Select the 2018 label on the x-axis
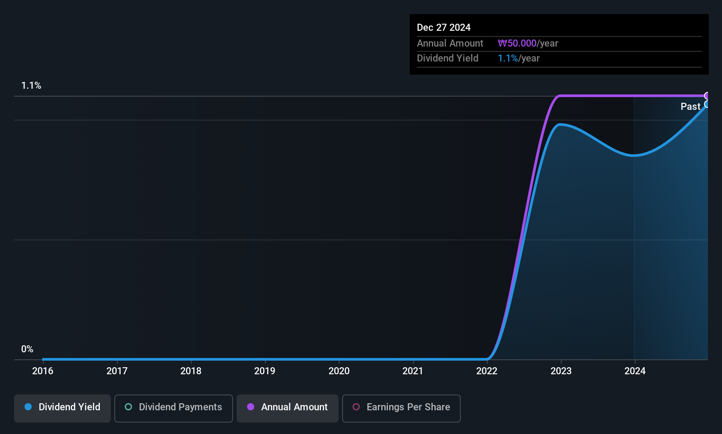Viewport: 722px width, 434px height. click(191, 371)
